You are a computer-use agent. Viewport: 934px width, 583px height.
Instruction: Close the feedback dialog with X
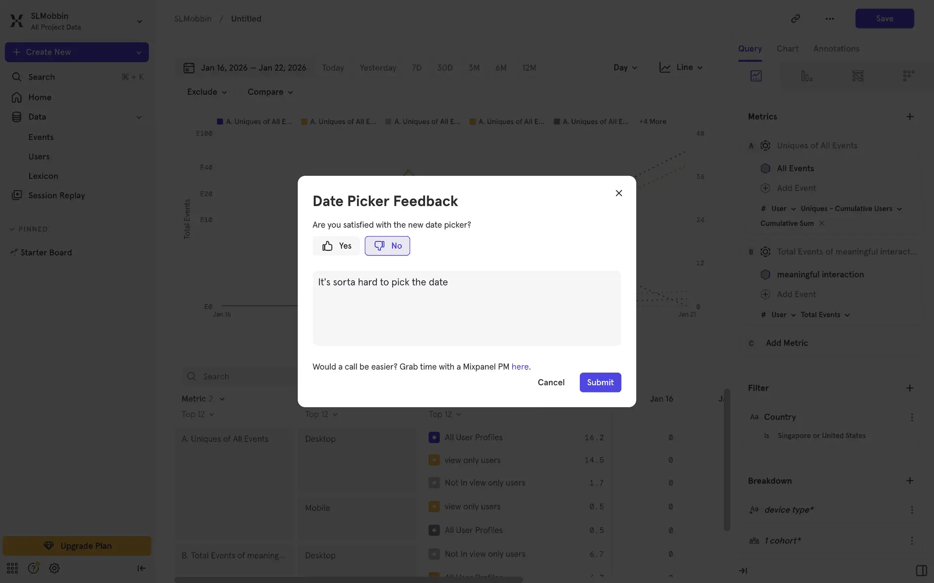coord(619,193)
